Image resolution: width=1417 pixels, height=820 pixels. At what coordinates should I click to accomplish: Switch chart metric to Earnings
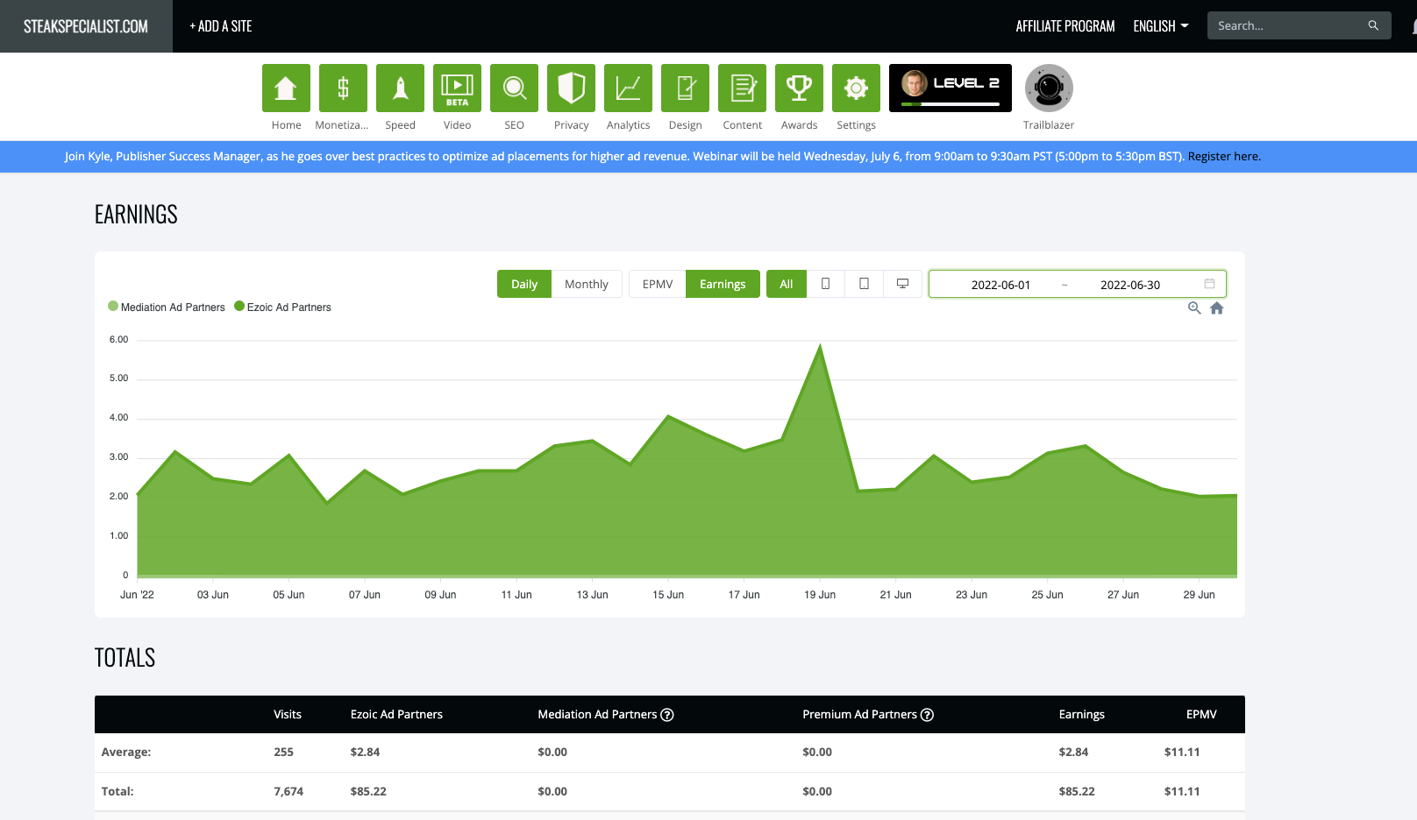(x=723, y=284)
